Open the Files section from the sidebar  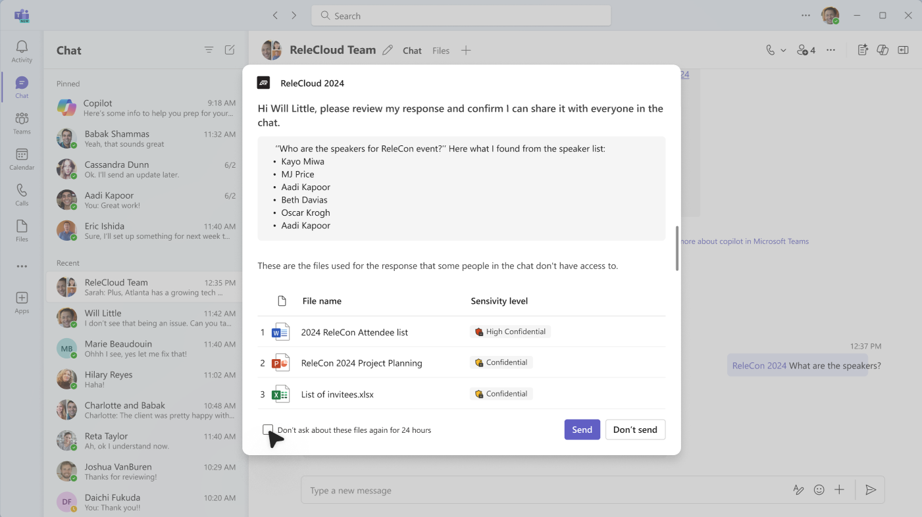pyautogui.click(x=21, y=230)
